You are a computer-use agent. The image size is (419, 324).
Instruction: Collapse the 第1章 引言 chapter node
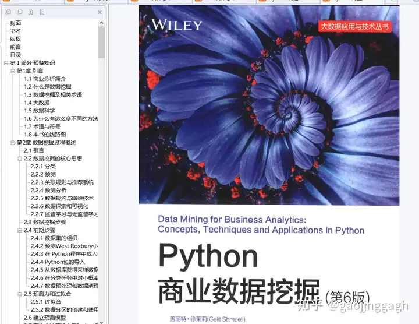tap(13, 71)
